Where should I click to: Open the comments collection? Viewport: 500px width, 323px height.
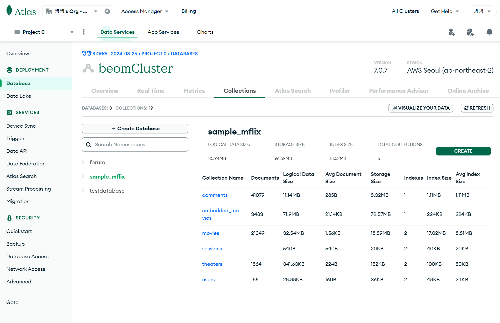215,195
